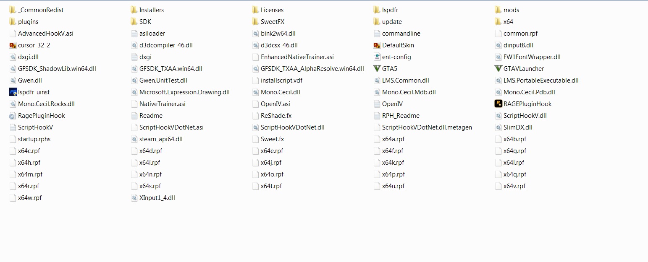Viewport: 648px width, 262px height.
Task: Click file name x64a.rpf
Action: tap(394, 139)
